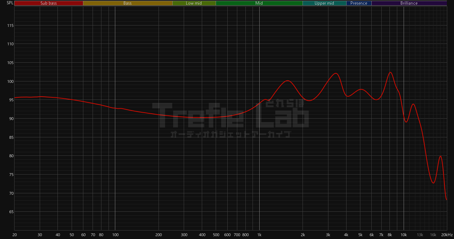Click the red curve's peak near 8k
Viewport: 454px width, 239px height.
[390, 72]
